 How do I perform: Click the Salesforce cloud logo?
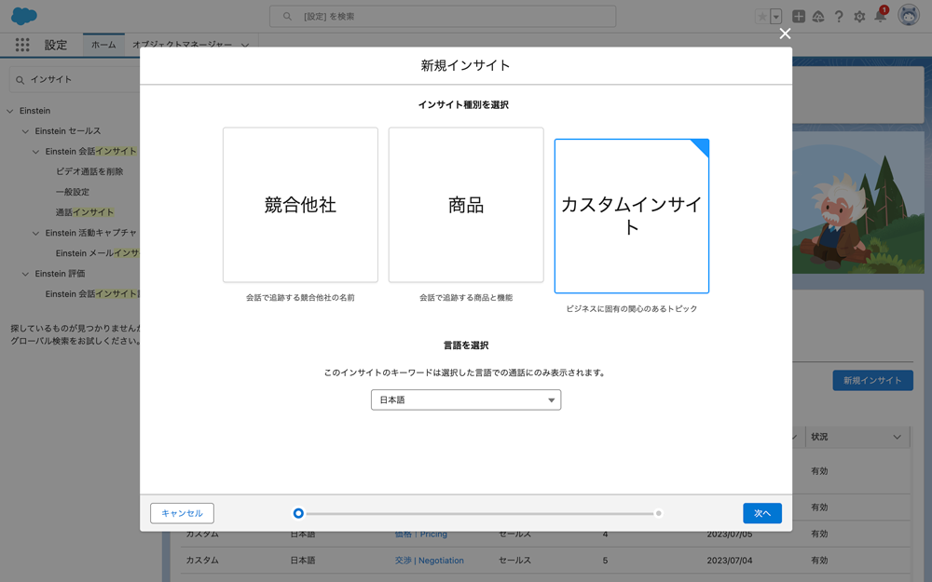point(24,16)
